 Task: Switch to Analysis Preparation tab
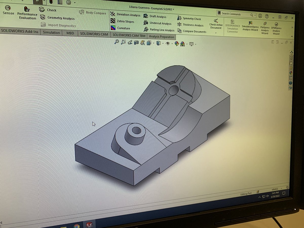coord(162,37)
